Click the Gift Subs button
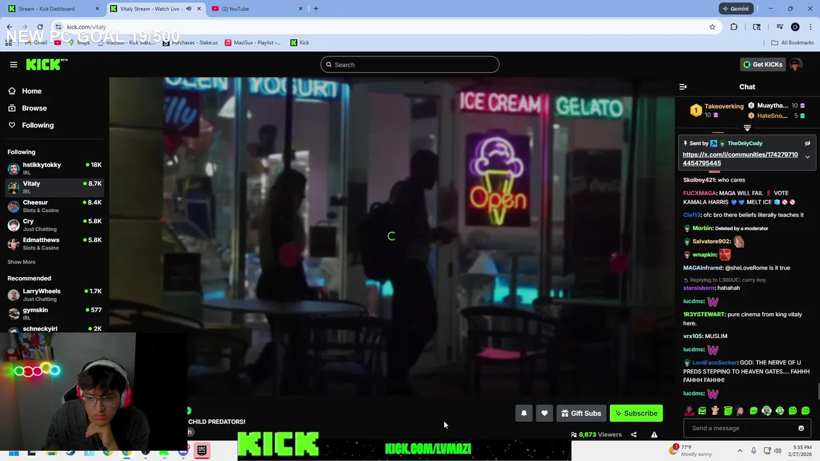The image size is (820, 461). coord(581,414)
